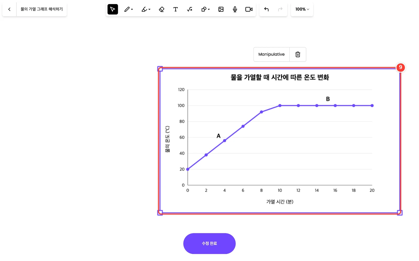Select the Text tool
Image resolution: width=419 pixels, height=261 pixels.
175,9
